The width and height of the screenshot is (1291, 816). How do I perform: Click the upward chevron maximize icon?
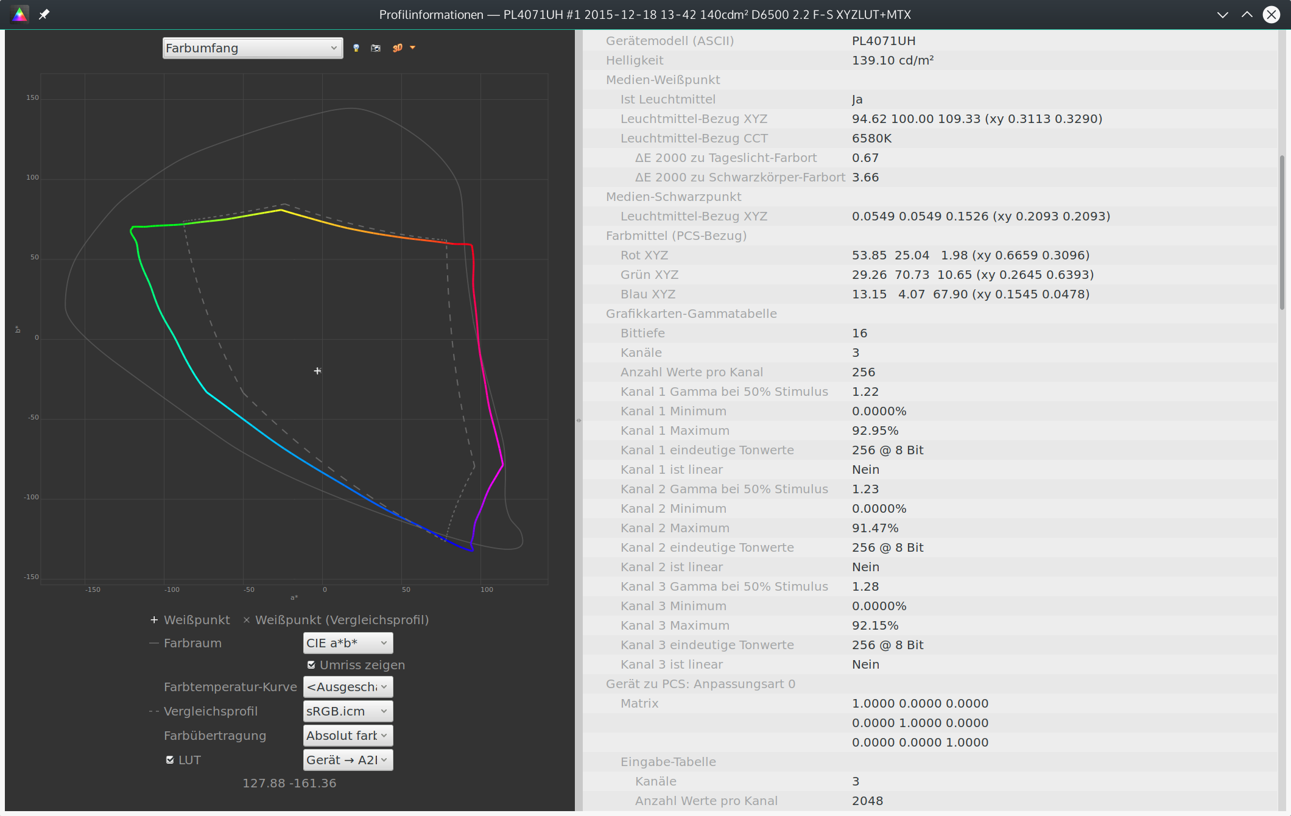point(1247,15)
